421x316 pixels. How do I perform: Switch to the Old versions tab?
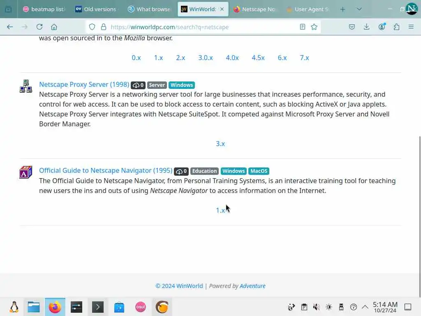(x=96, y=9)
